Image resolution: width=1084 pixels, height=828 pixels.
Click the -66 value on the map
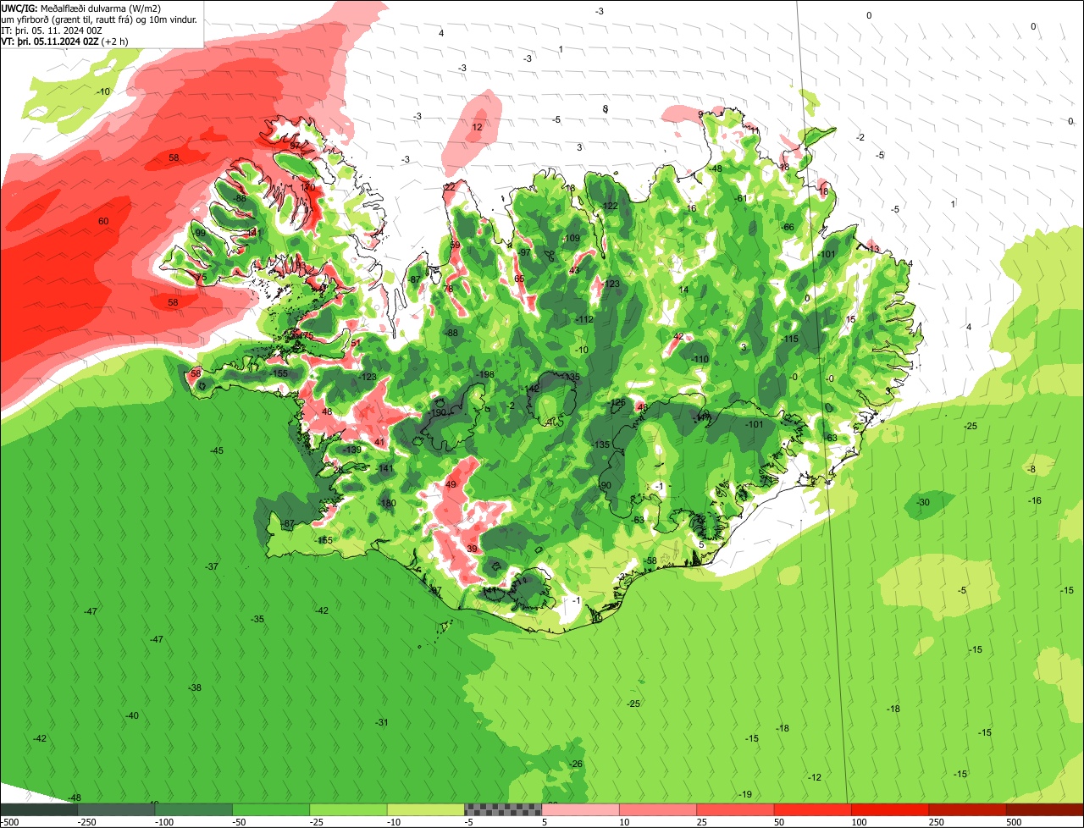tap(788, 228)
